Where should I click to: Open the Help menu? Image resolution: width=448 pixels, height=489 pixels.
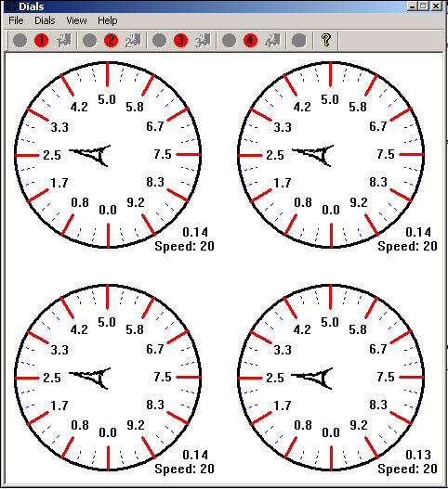pyautogui.click(x=108, y=20)
